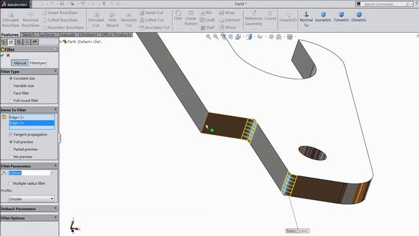Click the Fillet toolbar tool
The height and width of the screenshot is (236, 419).
[178, 16]
